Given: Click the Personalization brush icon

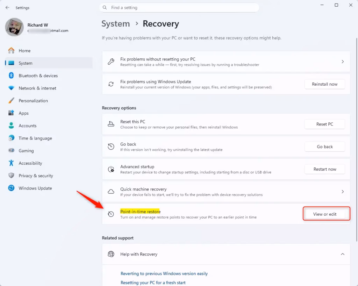Looking at the screenshot, I should pyautogui.click(x=11, y=100).
